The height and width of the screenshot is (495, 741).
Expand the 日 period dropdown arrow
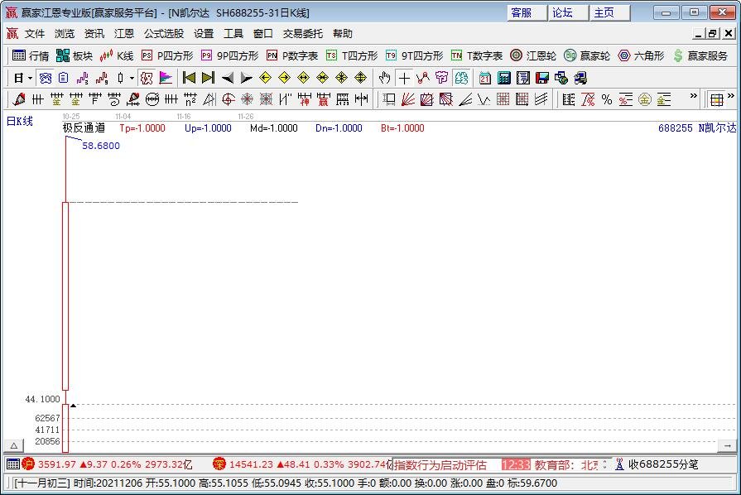click(31, 78)
